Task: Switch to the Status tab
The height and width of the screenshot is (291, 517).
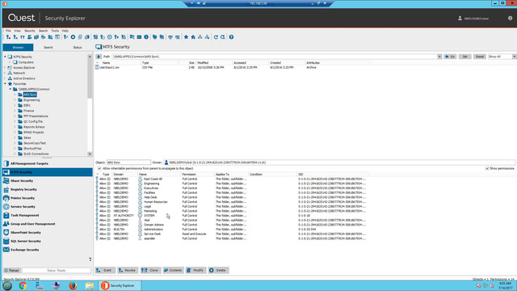Action: [78, 48]
